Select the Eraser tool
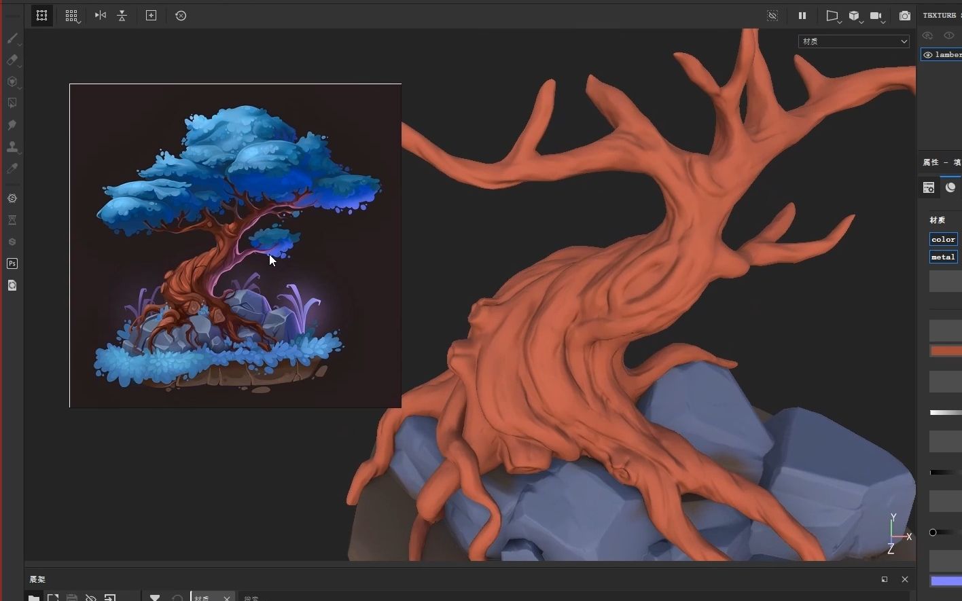Image resolution: width=962 pixels, height=601 pixels. point(12,60)
